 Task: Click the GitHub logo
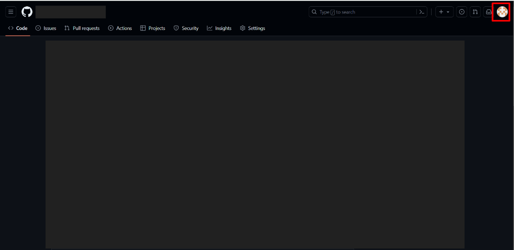[27, 12]
